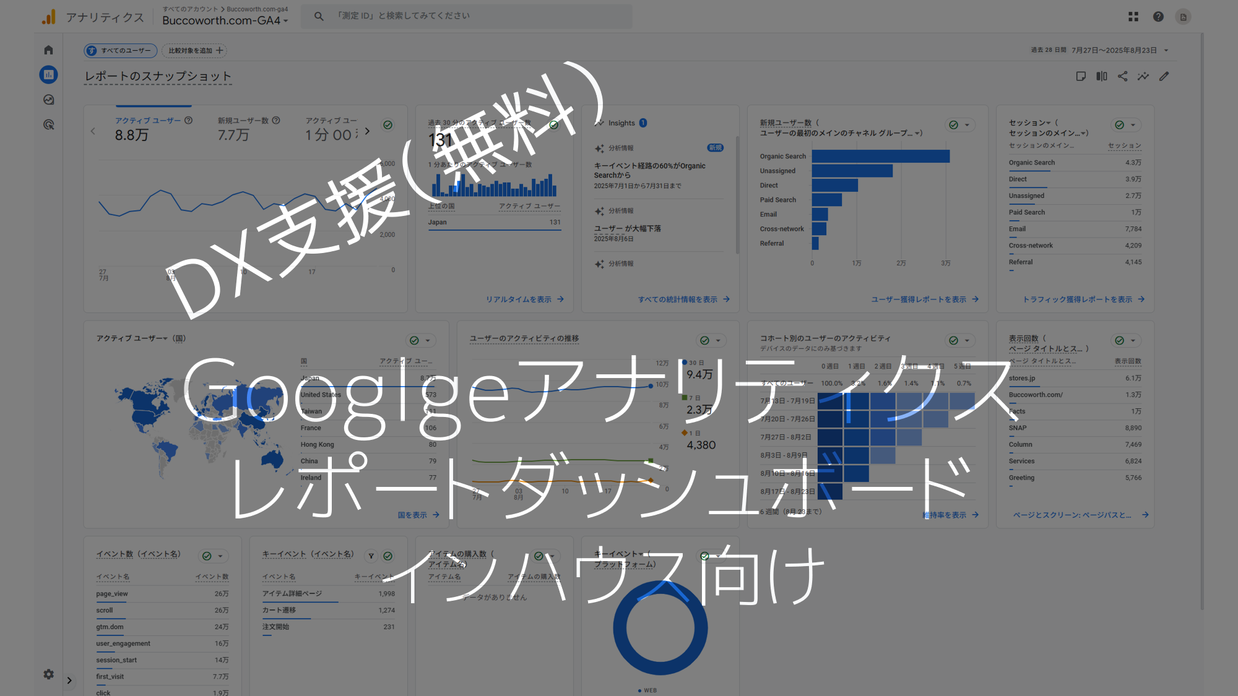Open the Buccoworth.com-GA4 property selector
The image size is (1238, 696).
pyautogui.click(x=225, y=20)
